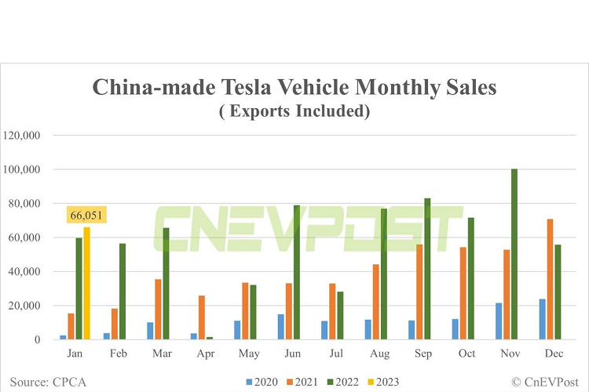Image resolution: width=589 pixels, height=392 pixels.
Task: Click the yellow Jan 2023 bar
Action: [86, 283]
